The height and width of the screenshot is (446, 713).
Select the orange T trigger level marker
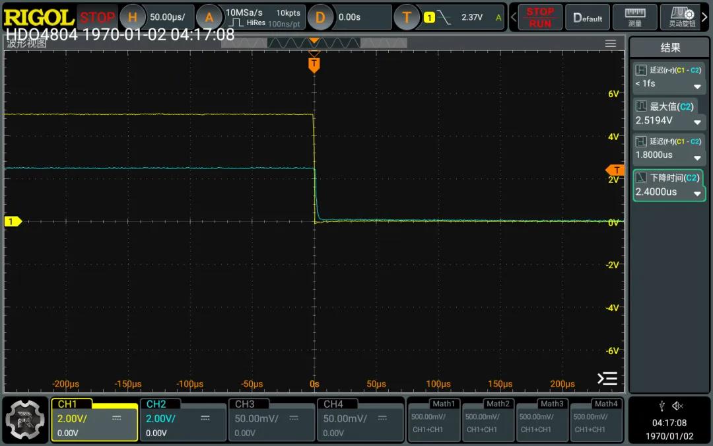[x=615, y=170]
